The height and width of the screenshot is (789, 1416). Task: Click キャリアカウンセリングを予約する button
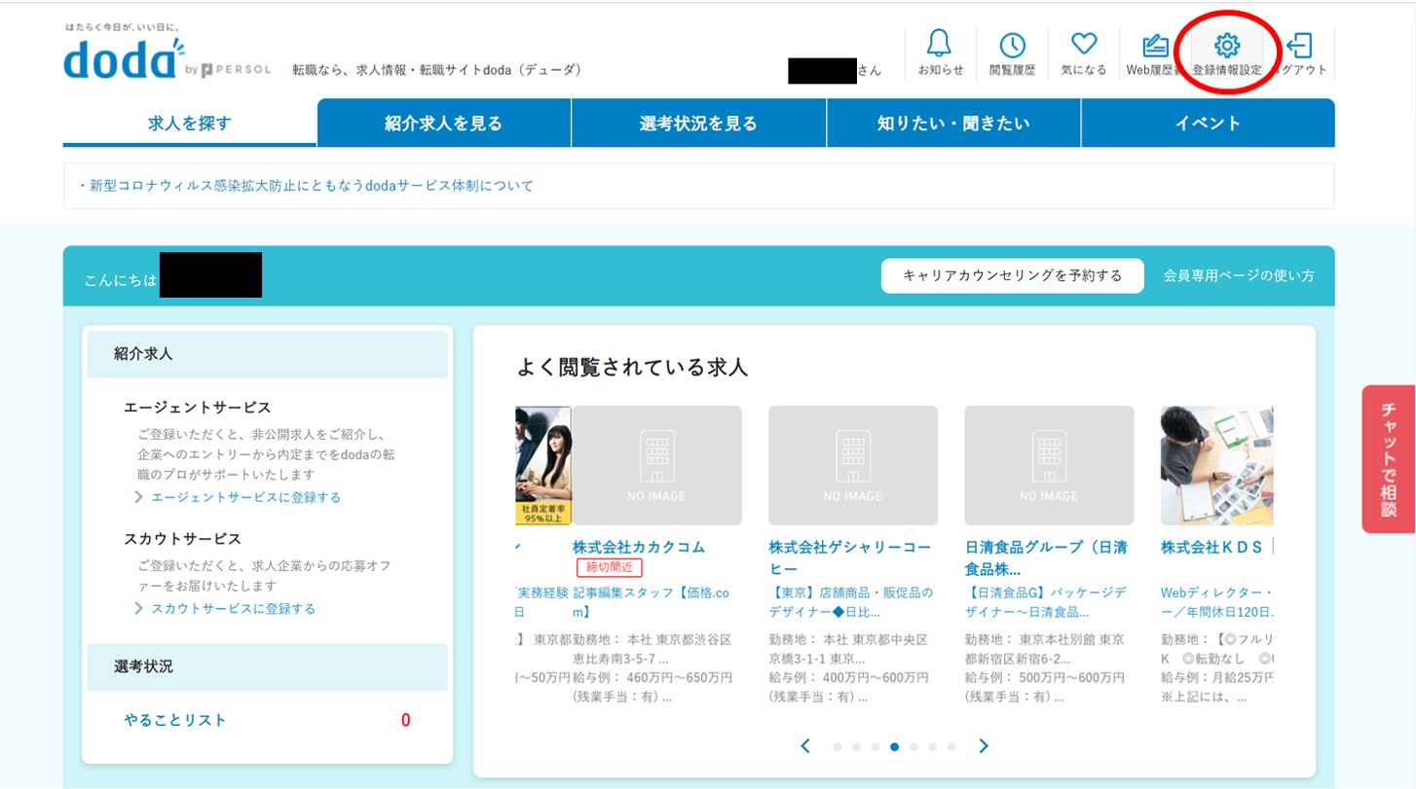pos(1013,275)
